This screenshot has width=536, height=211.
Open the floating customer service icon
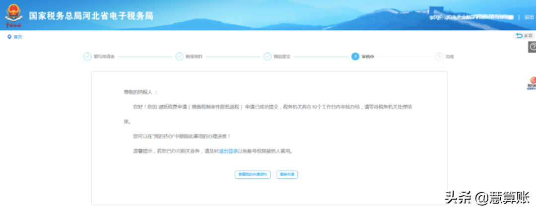[532, 83]
